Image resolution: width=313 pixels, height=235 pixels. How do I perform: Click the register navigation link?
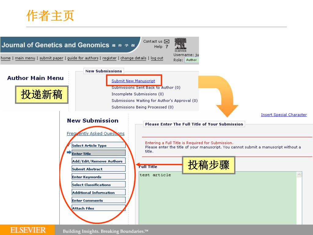(109, 58)
